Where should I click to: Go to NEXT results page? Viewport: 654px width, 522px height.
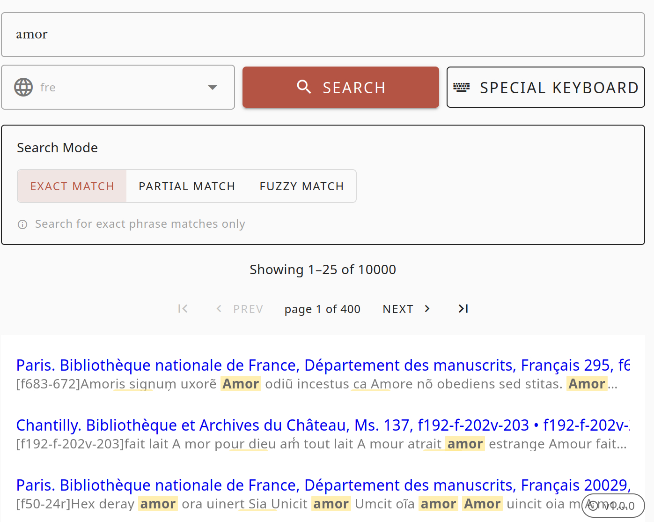pyautogui.click(x=398, y=309)
